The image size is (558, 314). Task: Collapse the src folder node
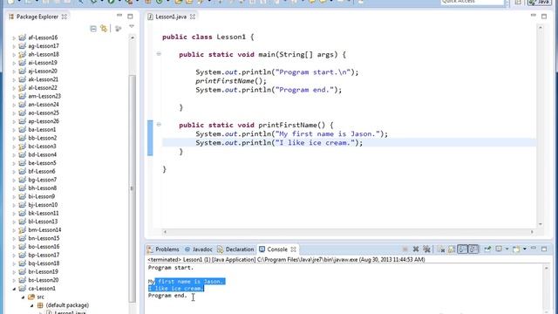pos(23,297)
